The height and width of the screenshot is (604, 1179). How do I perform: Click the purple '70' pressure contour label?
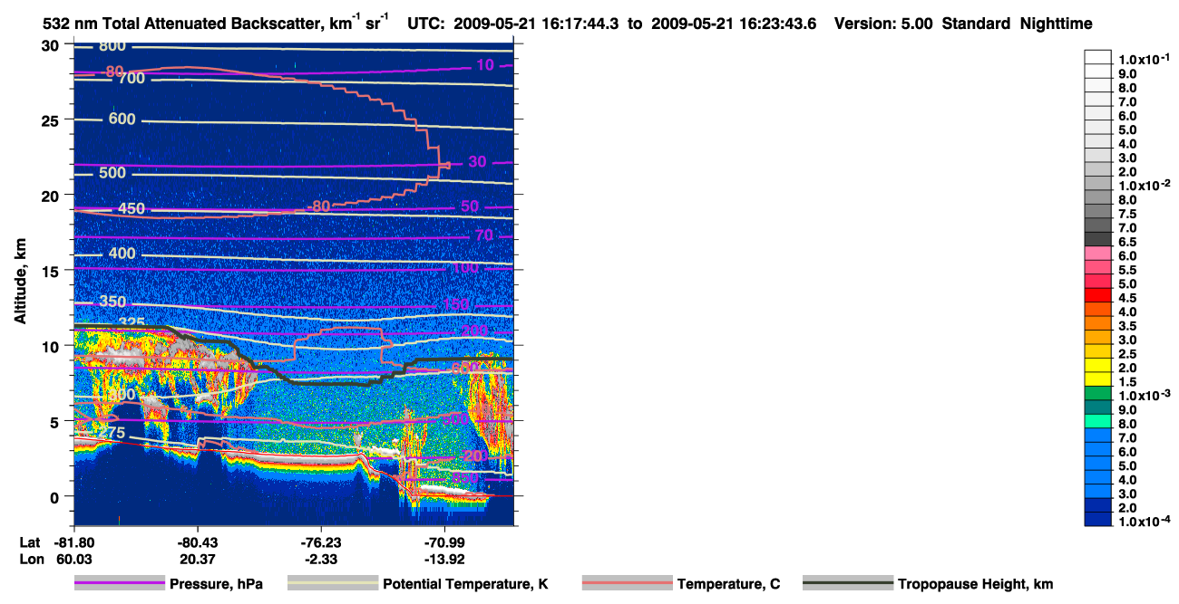pos(483,235)
